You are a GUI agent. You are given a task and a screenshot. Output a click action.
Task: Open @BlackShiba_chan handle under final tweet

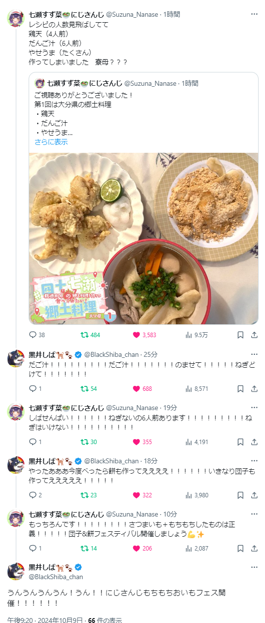point(56,577)
